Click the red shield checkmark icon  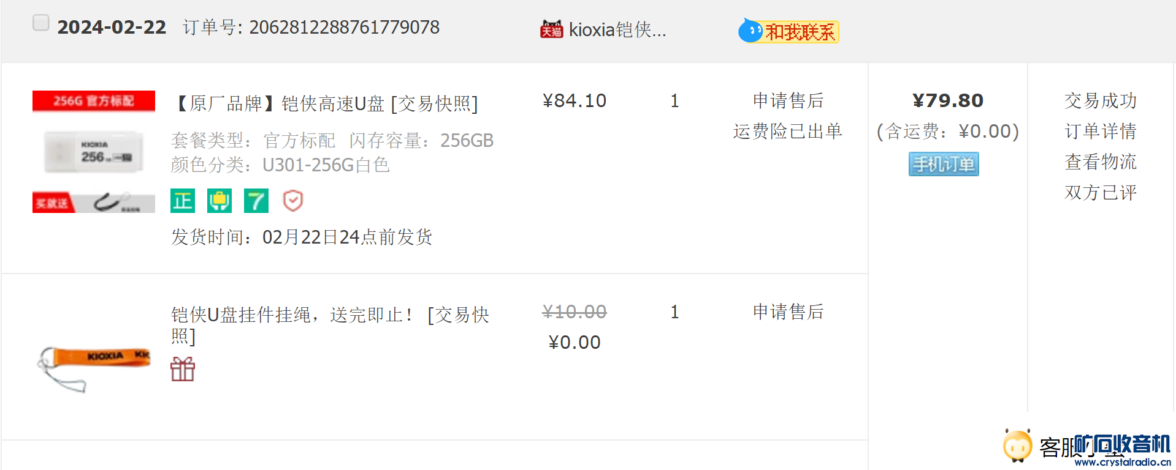pyautogui.click(x=293, y=201)
